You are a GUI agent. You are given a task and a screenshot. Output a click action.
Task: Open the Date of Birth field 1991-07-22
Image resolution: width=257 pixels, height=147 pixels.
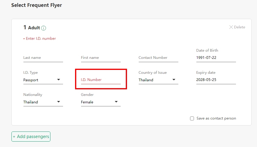coord(216,58)
